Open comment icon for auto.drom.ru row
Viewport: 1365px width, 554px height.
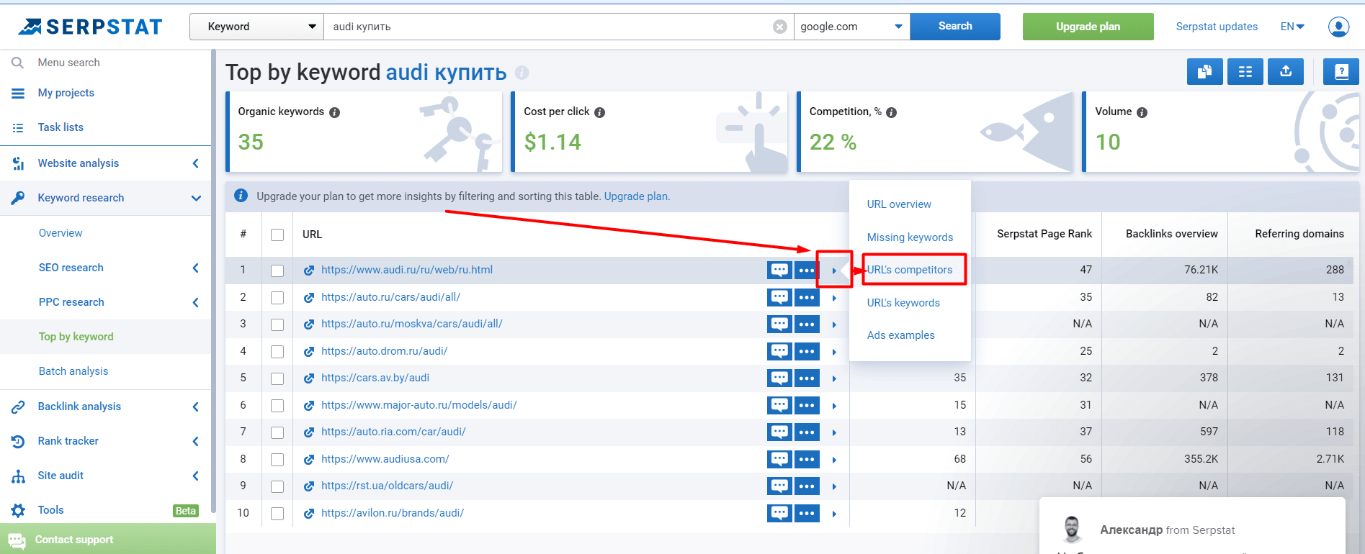tap(779, 351)
